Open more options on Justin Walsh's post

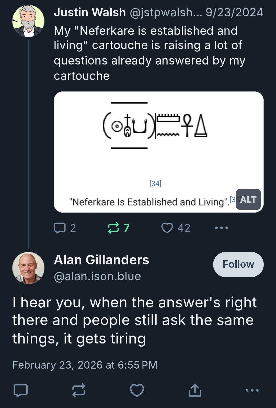[221, 228]
